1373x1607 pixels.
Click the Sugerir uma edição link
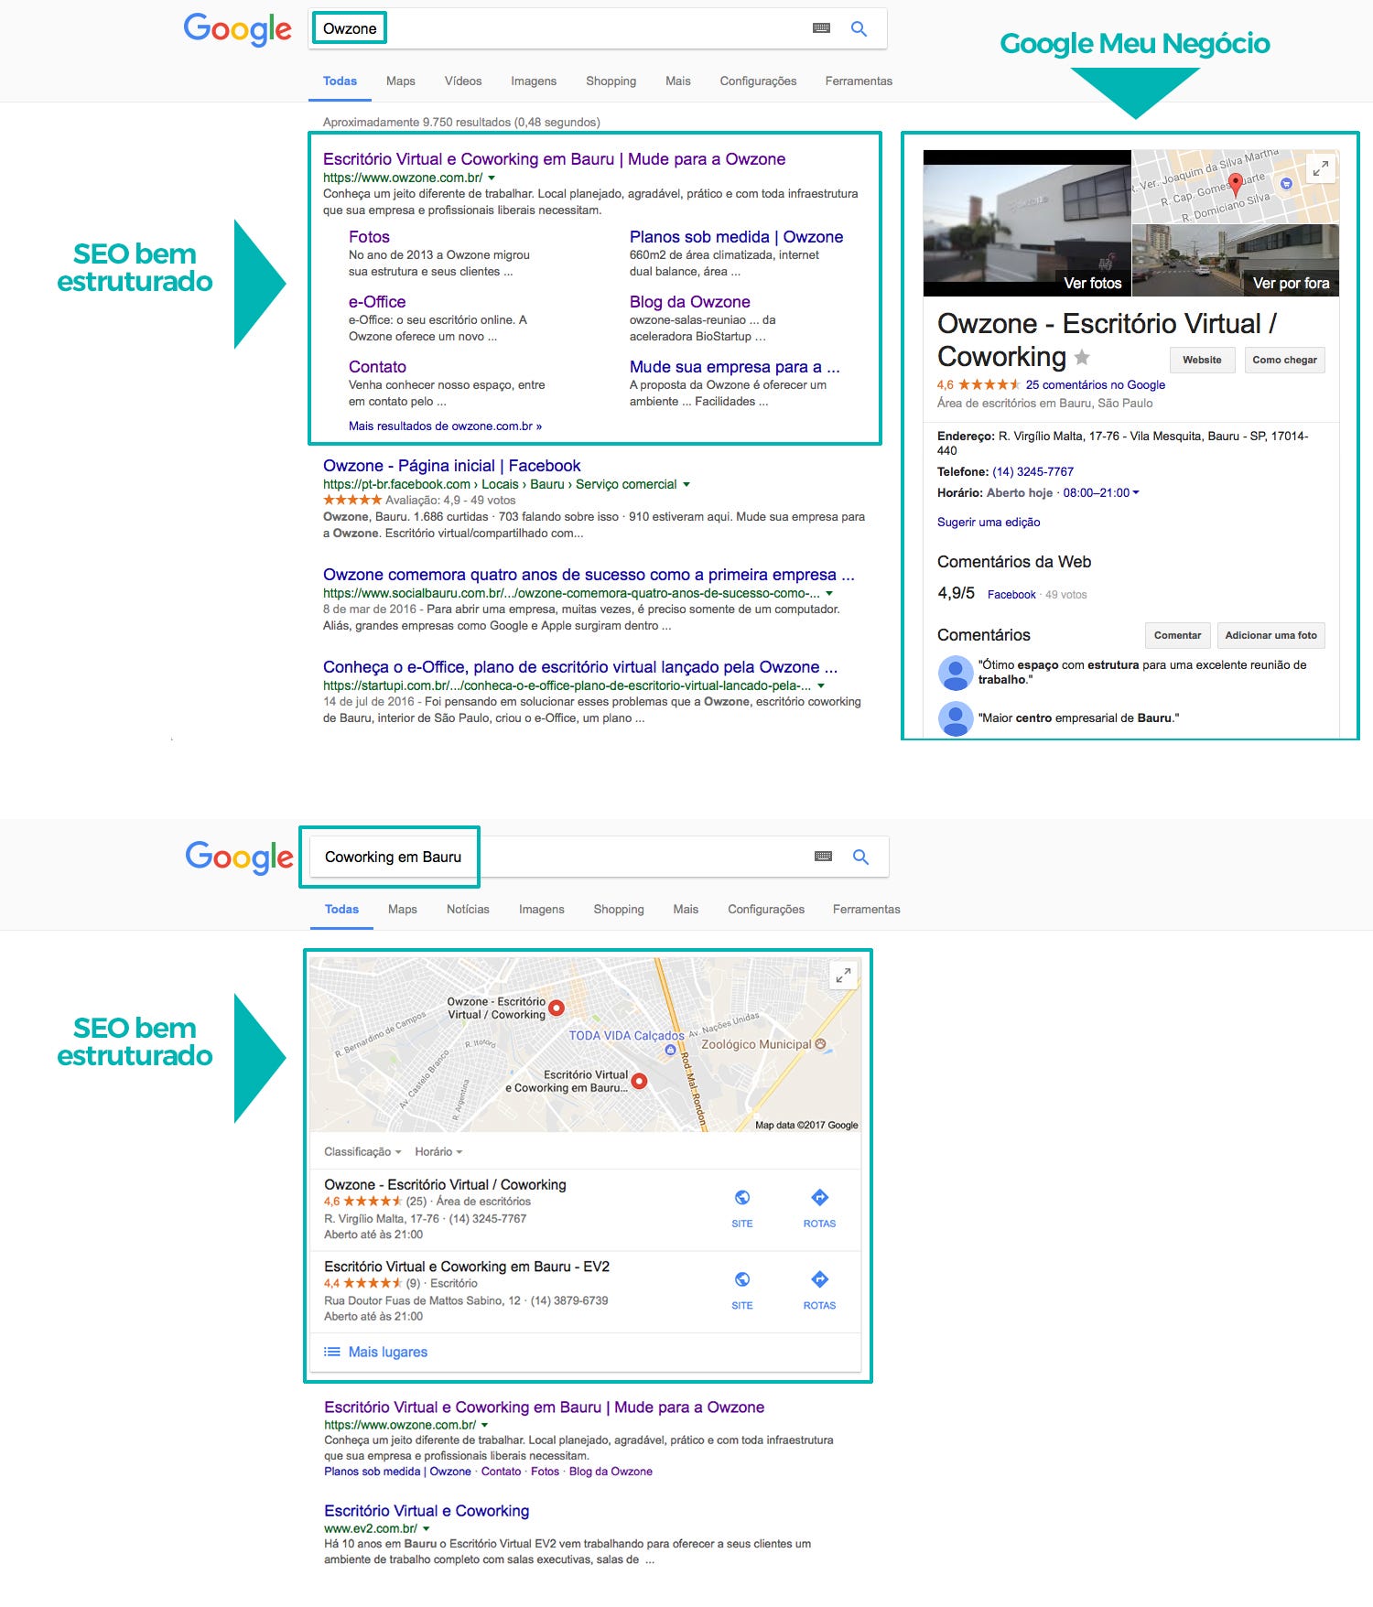[989, 523]
